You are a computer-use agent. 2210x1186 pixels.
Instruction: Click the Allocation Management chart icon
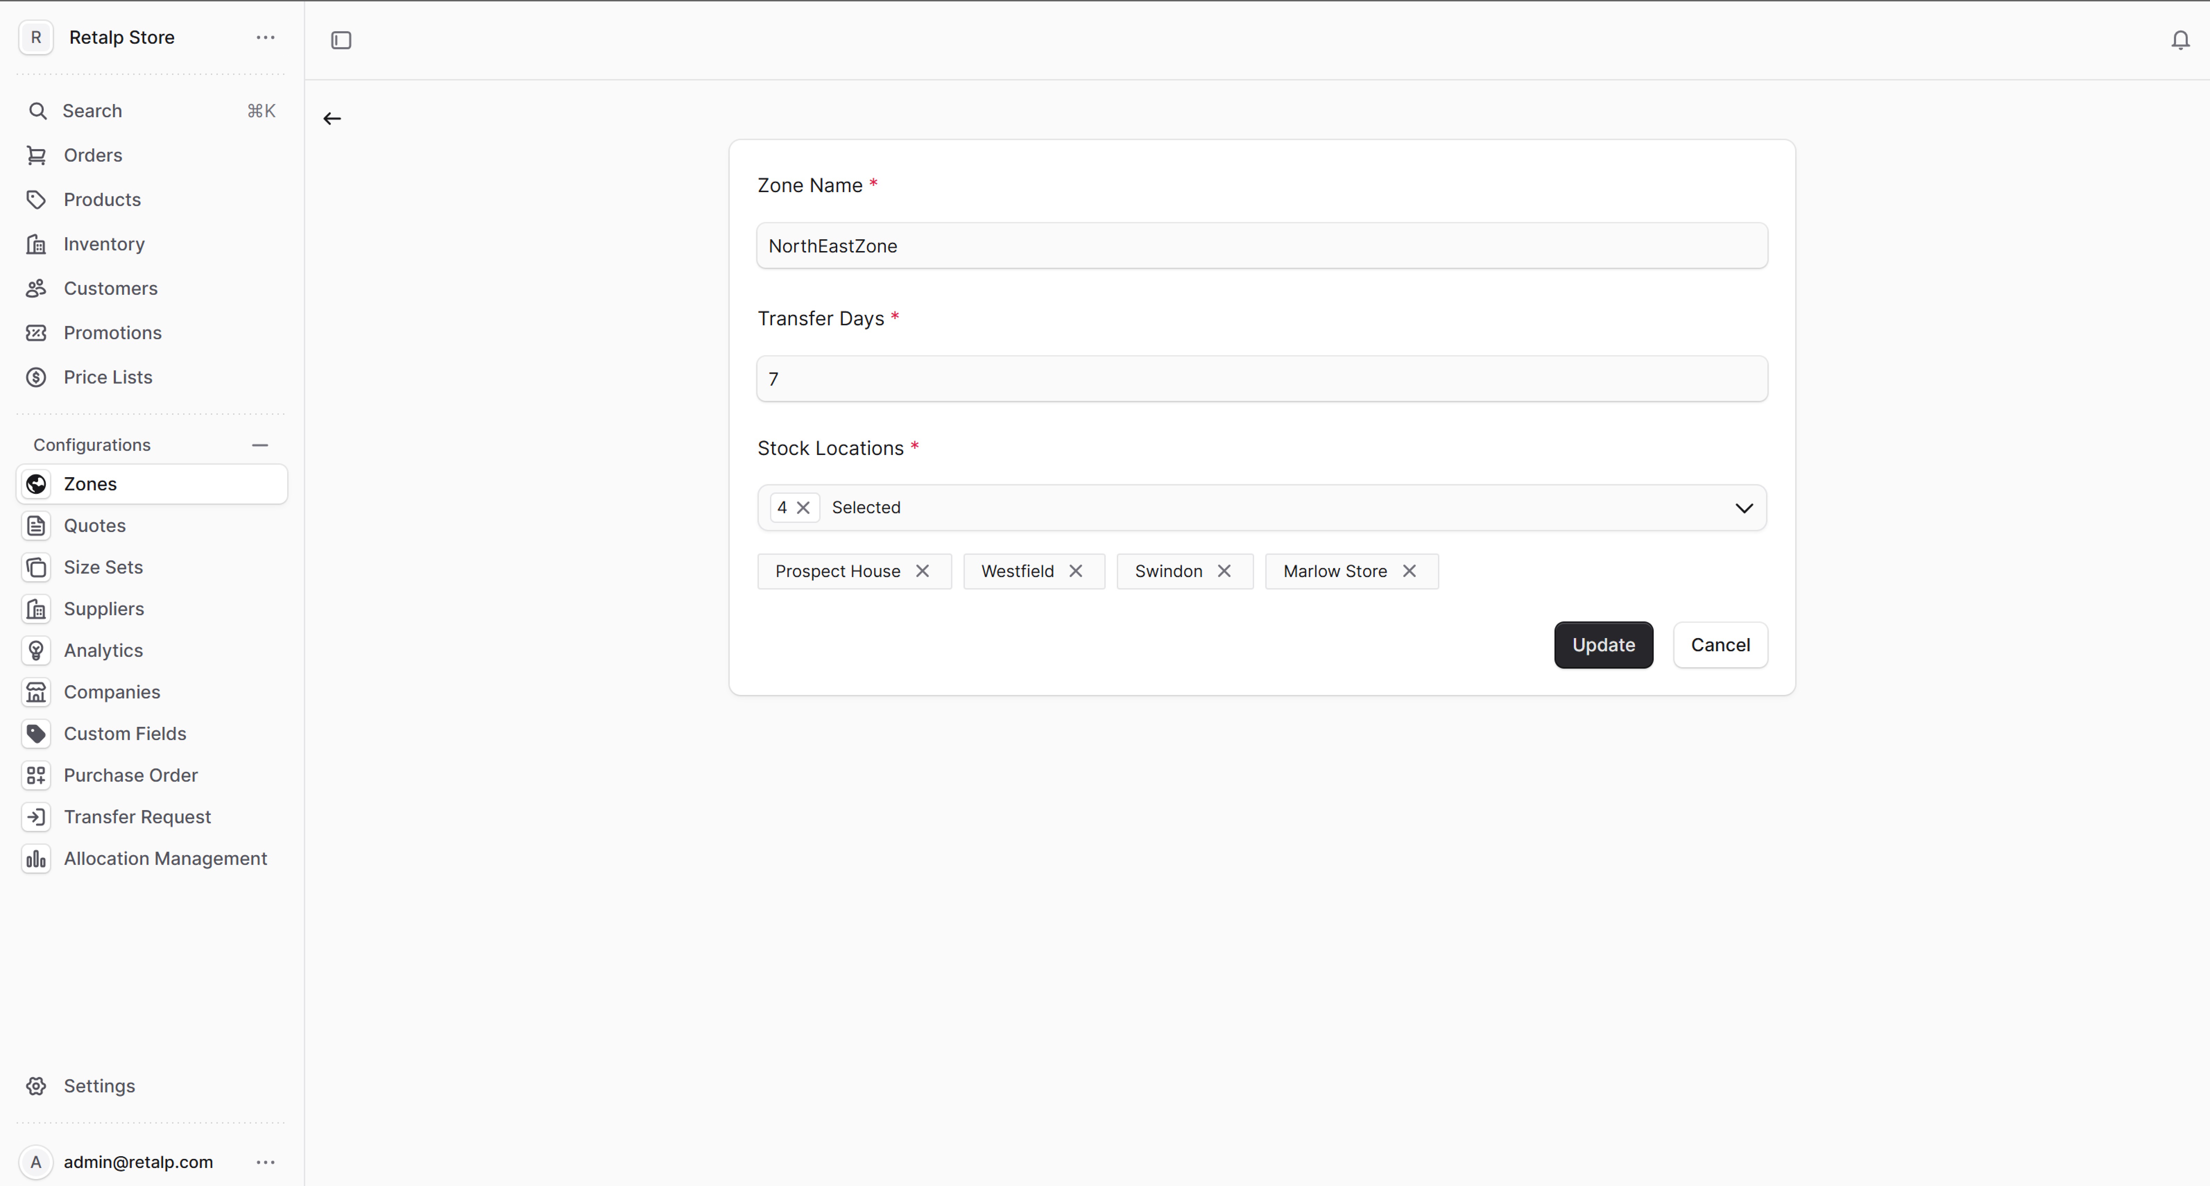point(36,858)
